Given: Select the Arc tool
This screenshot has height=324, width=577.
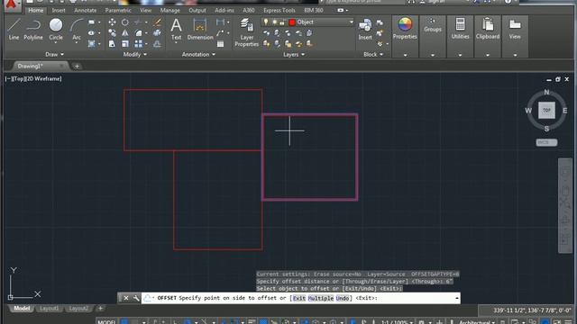Looking at the screenshot, I should 76,30.
